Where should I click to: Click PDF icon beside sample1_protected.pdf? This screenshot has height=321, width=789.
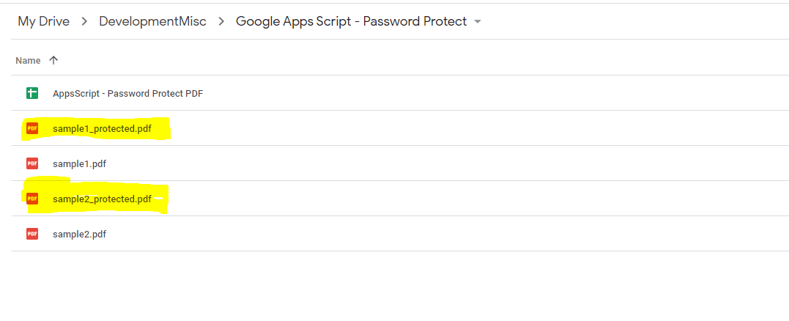32,129
